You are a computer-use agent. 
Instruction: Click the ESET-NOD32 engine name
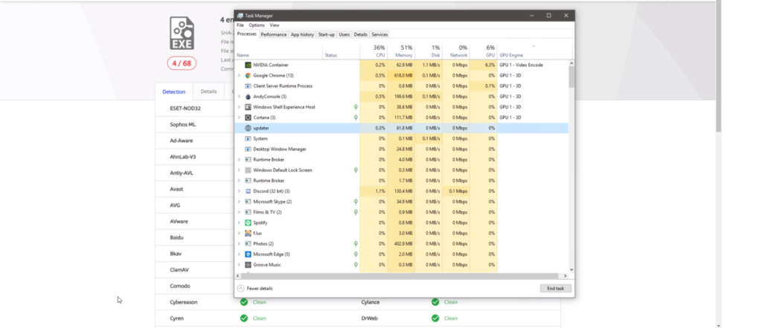tap(185, 109)
